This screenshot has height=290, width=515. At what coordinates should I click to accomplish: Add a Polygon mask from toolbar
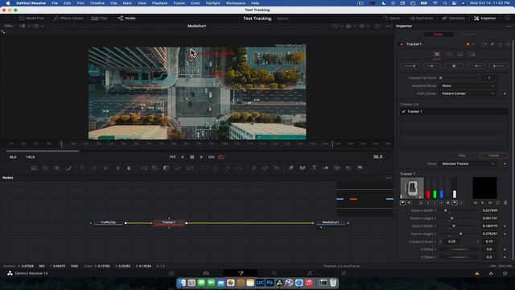click(227, 168)
